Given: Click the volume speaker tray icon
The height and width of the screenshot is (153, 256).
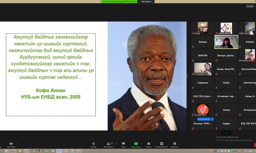Looking at the screenshot, I should click(246, 151).
